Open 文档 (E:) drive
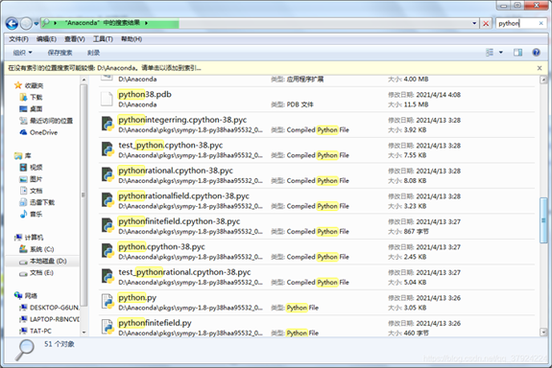This screenshot has height=368, width=552. click(36, 273)
